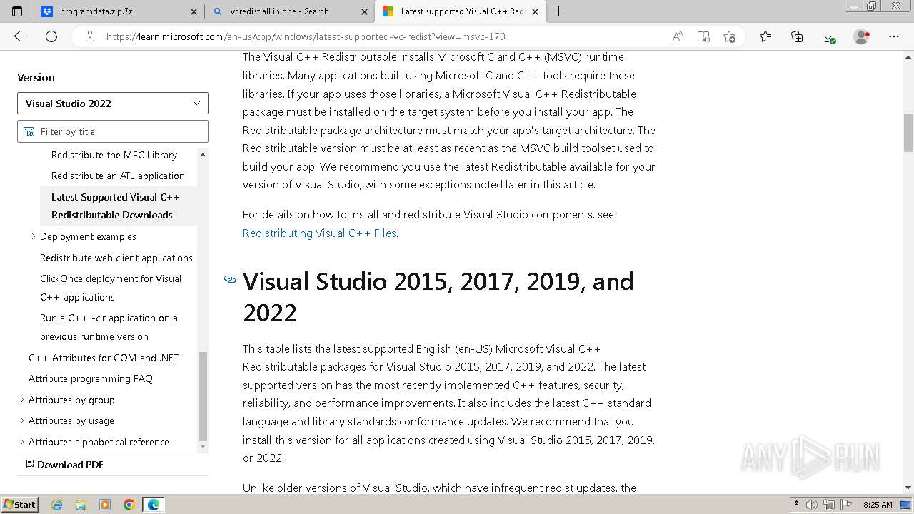Open Visual Studio 2022 version dropdown
Viewport: 914px width, 514px height.
(x=113, y=104)
